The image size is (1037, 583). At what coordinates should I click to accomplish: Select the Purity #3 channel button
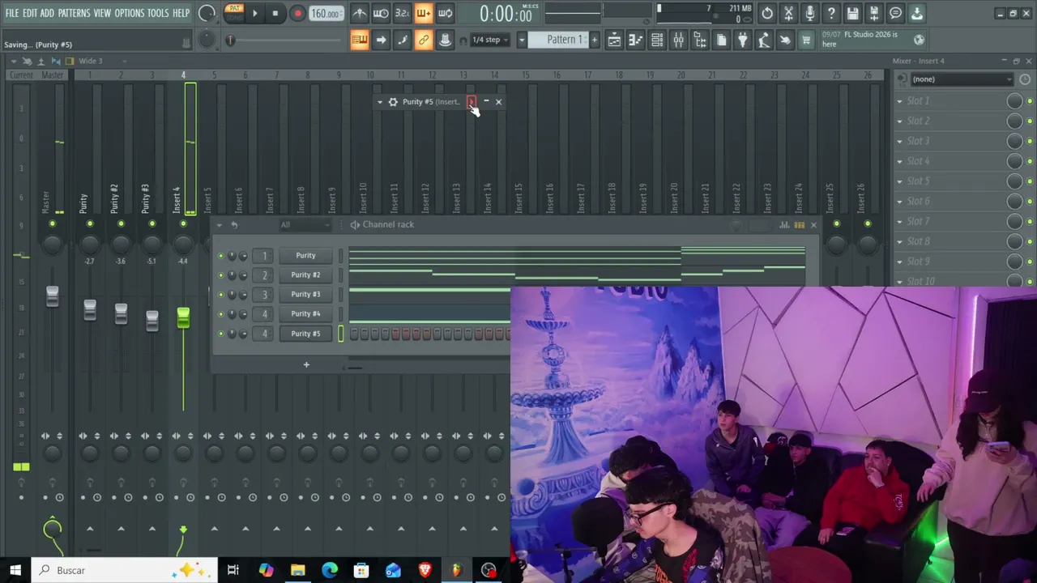(x=305, y=295)
